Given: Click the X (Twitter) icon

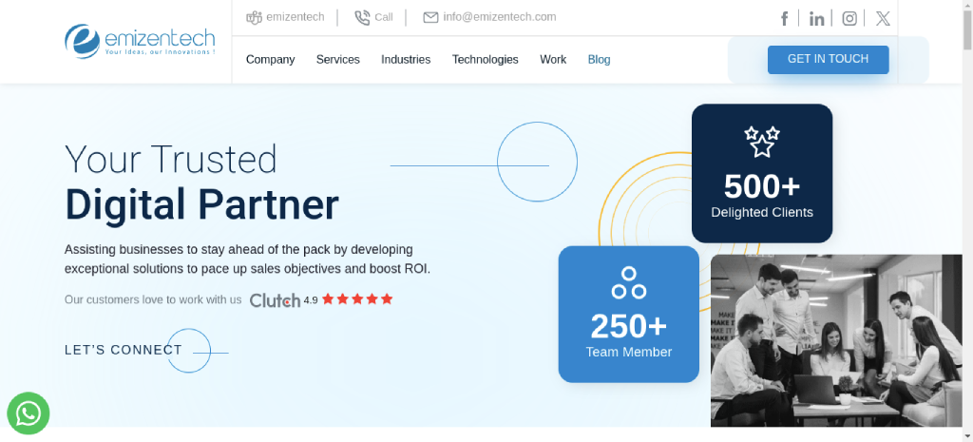Looking at the screenshot, I should click(x=883, y=18).
